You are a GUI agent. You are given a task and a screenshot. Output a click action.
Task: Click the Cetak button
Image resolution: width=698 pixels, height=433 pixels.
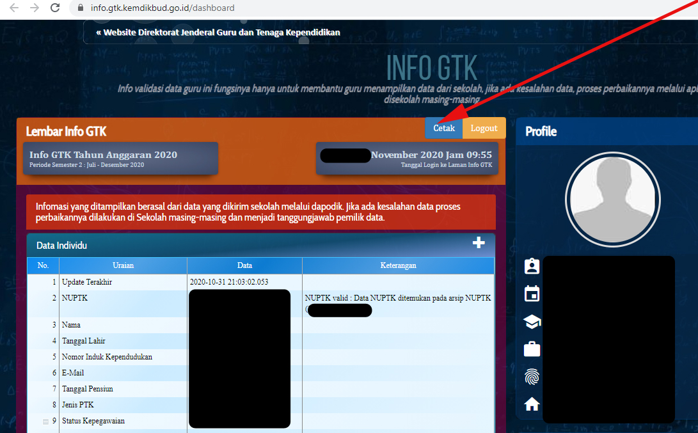click(x=443, y=128)
